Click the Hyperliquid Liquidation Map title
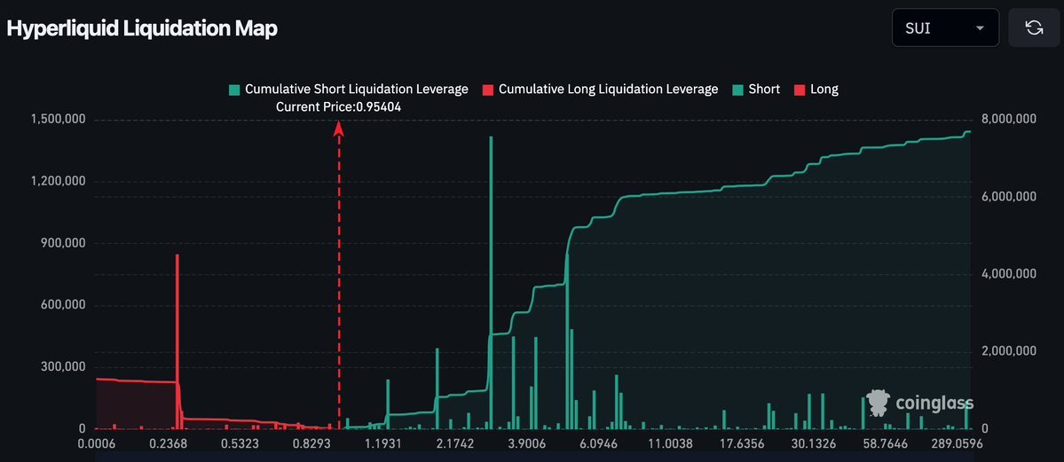Viewport: 1064px width, 462px height. point(142,28)
